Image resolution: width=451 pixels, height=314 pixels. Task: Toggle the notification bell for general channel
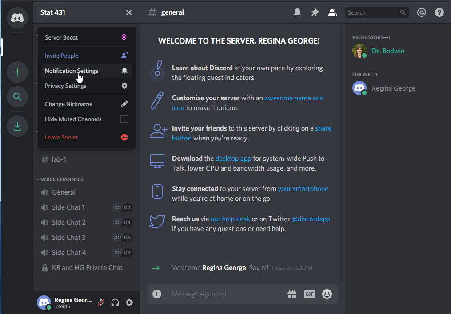pos(297,12)
